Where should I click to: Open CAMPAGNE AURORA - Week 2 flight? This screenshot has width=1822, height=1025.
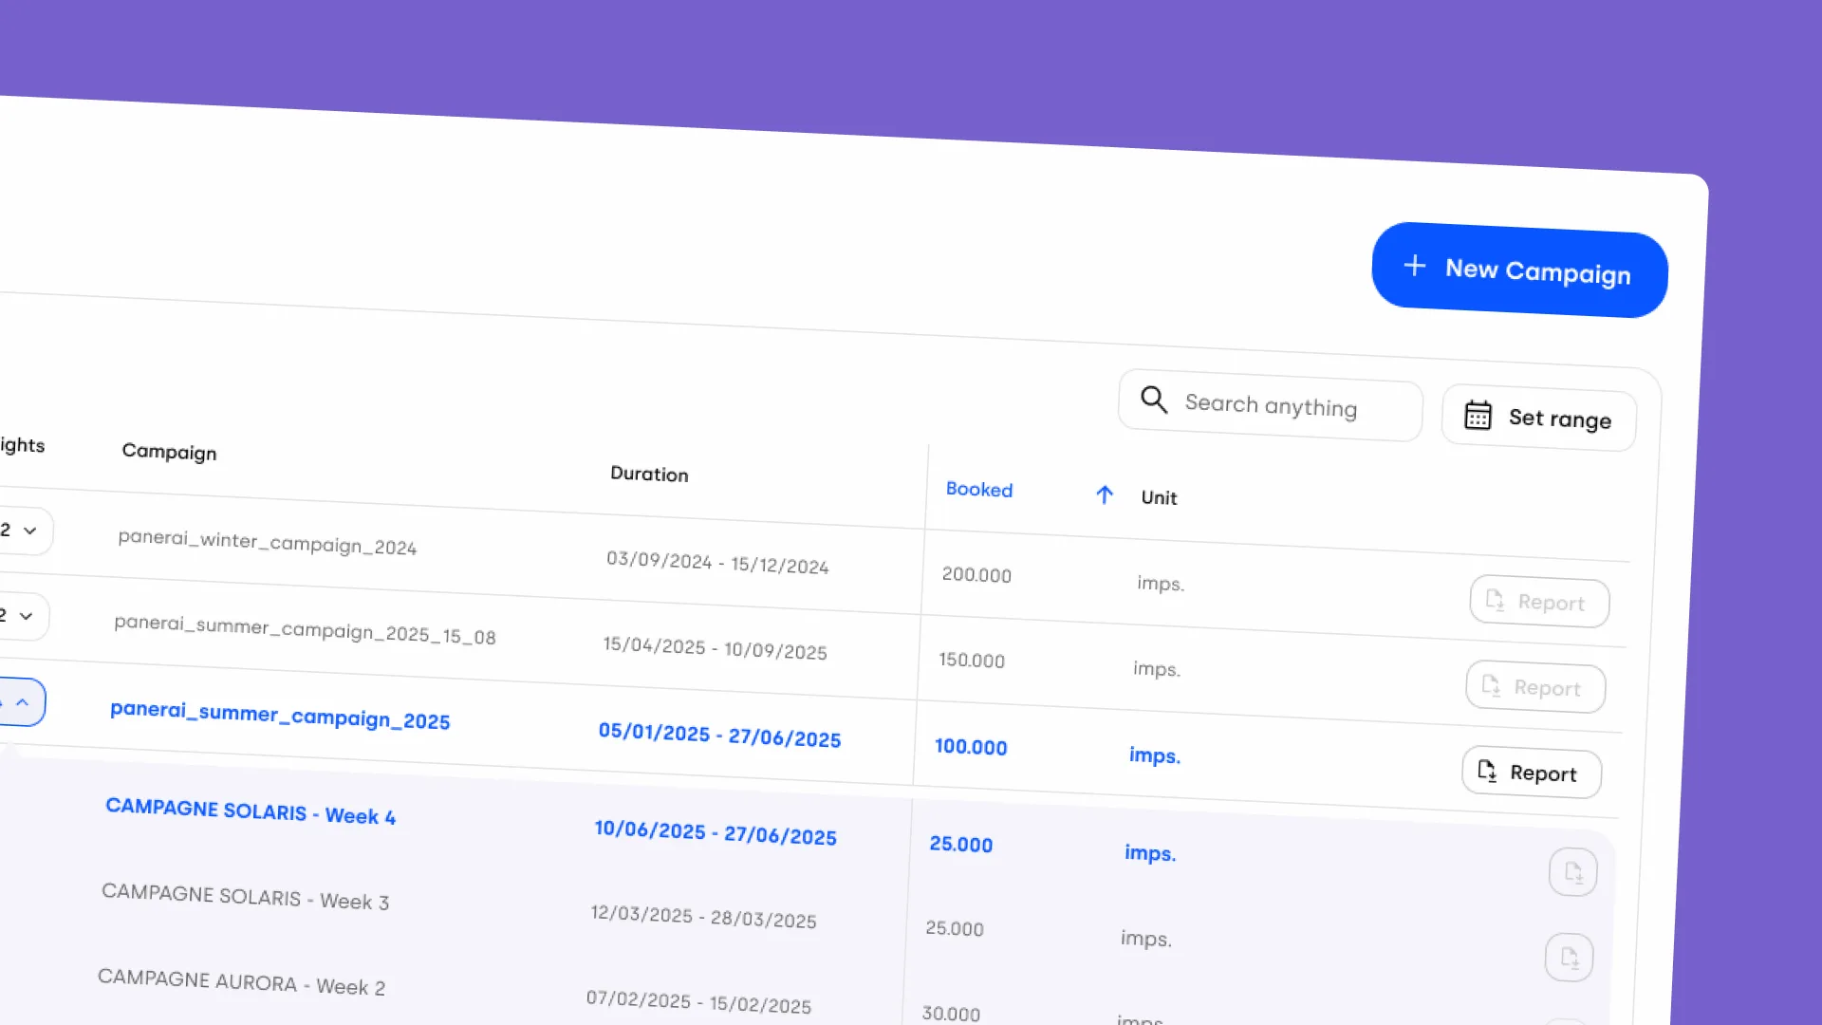tap(241, 982)
